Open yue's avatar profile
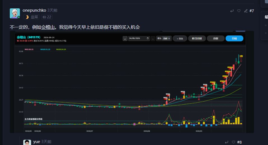The width and height of the screenshot is (268, 145). click(27, 142)
